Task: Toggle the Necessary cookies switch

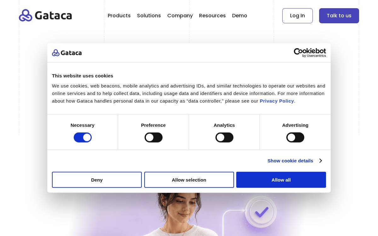Action: (x=83, y=138)
